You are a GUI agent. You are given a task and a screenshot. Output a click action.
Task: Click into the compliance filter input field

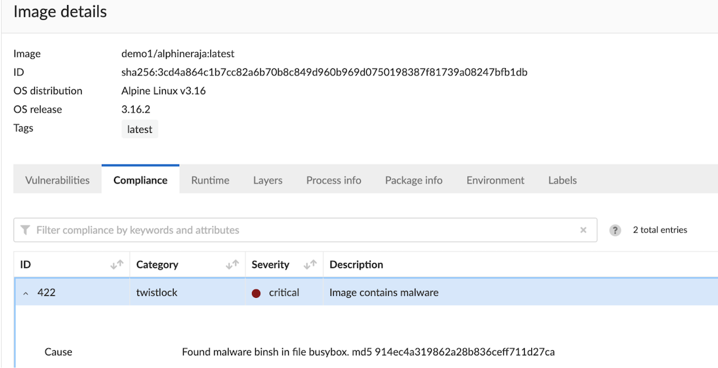(x=253, y=230)
